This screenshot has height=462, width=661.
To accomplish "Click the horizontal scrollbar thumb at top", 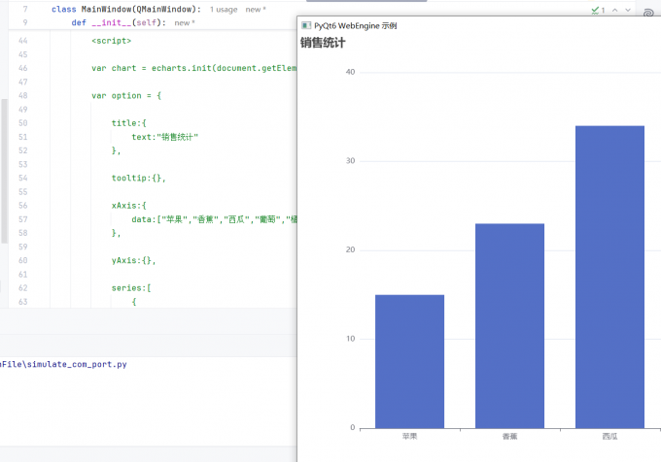I will coord(366,1).
